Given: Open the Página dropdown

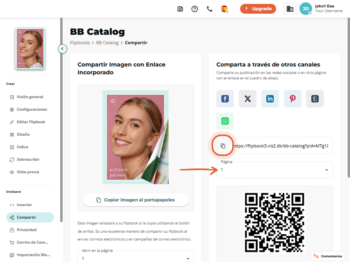Looking at the screenshot, I should [x=275, y=170].
